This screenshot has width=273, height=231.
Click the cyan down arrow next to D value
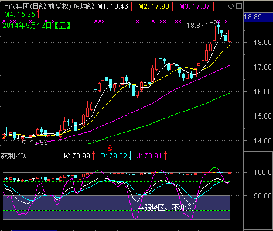131,156
